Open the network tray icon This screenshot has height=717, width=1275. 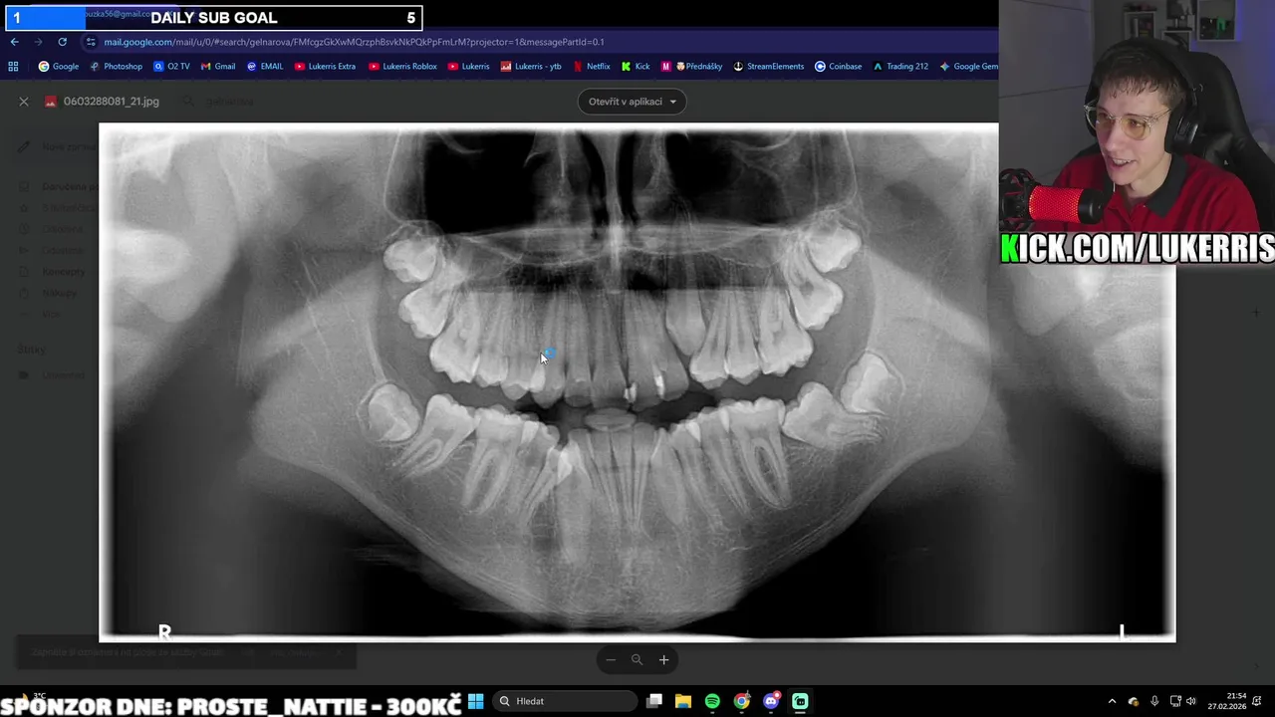click(1175, 701)
